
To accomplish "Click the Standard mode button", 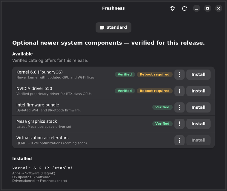I will [x=113, y=27].
